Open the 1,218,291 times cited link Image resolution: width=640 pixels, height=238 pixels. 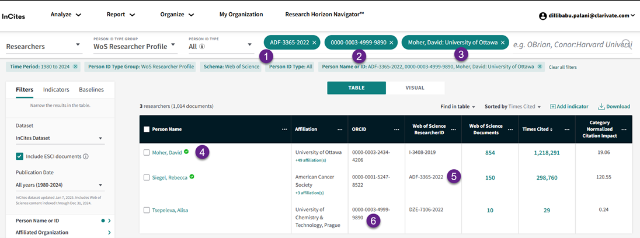pyautogui.click(x=547, y=153)
